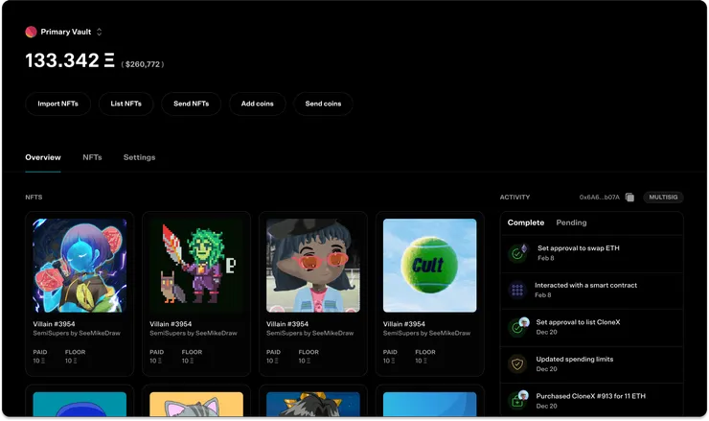Screen dimensions: 709x421
Task: Switch to the Overview tab
Action: click(43, 157)
